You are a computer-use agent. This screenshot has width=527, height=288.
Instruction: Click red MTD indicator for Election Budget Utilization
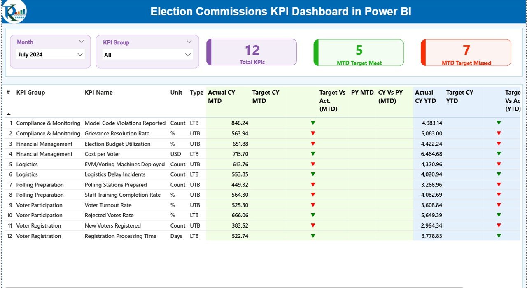pos(313,143)
